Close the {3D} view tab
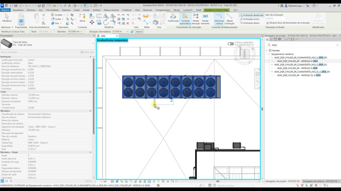The width and height of the screenshot is (341, 191). tap(117, 36)
